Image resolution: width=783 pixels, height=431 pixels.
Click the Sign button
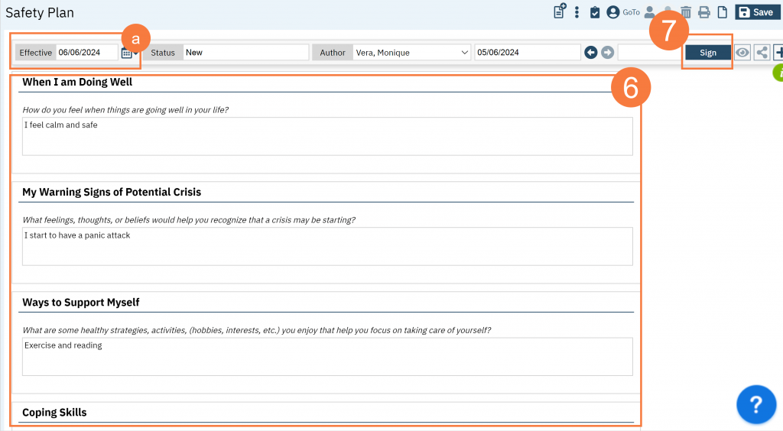707,53
